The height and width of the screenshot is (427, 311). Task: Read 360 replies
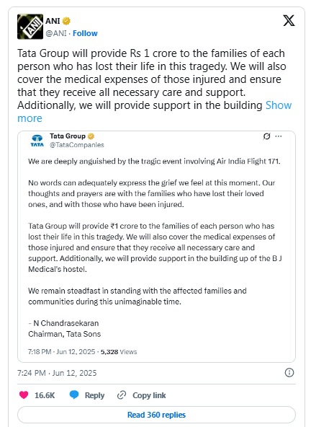[x=156, y=415]
